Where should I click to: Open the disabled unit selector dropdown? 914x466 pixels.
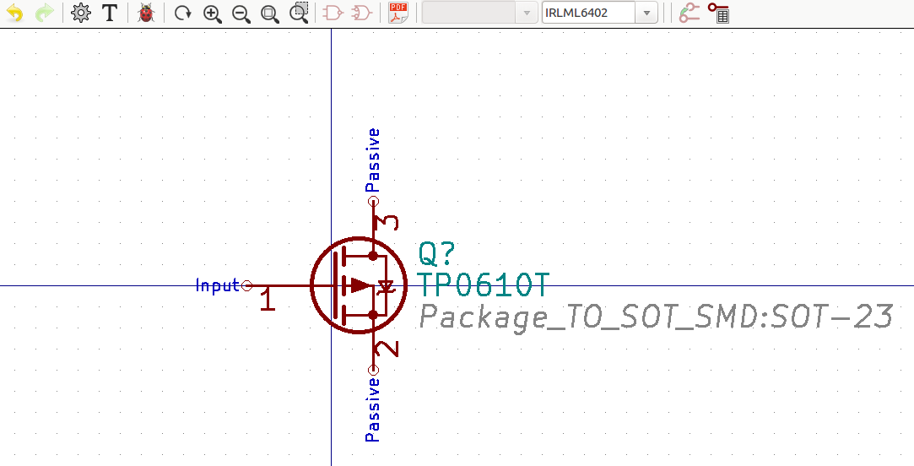(479, 13)
